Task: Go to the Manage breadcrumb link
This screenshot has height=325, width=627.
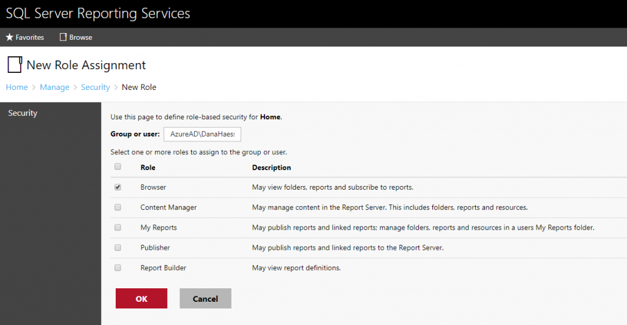Action: click(x=54, y=87)
